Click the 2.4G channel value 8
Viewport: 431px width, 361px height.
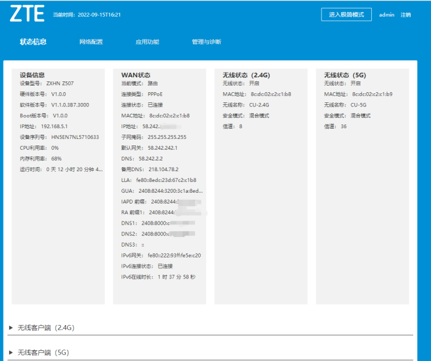[x=241, y=126]
